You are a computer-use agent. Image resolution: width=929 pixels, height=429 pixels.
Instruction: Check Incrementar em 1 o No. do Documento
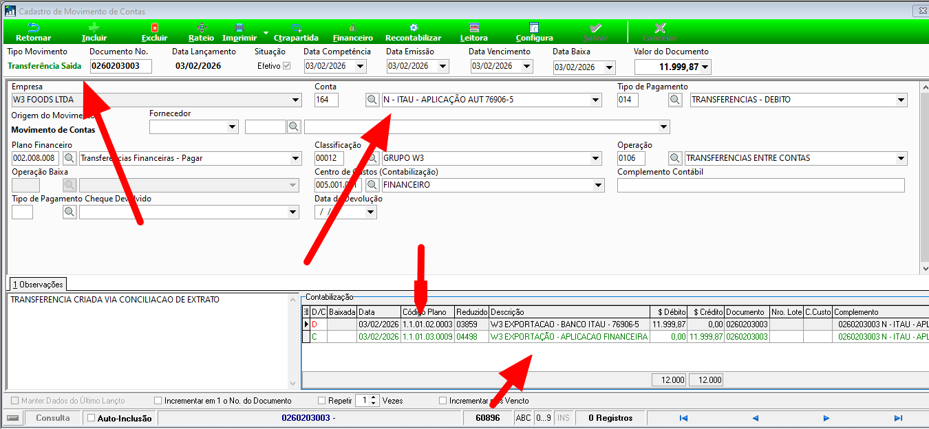[158, 400]
